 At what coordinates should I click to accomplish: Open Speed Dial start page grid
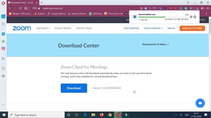(x=26, y=8)
